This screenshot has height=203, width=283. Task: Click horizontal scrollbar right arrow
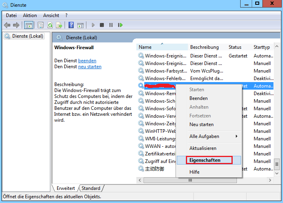[270, 180]
